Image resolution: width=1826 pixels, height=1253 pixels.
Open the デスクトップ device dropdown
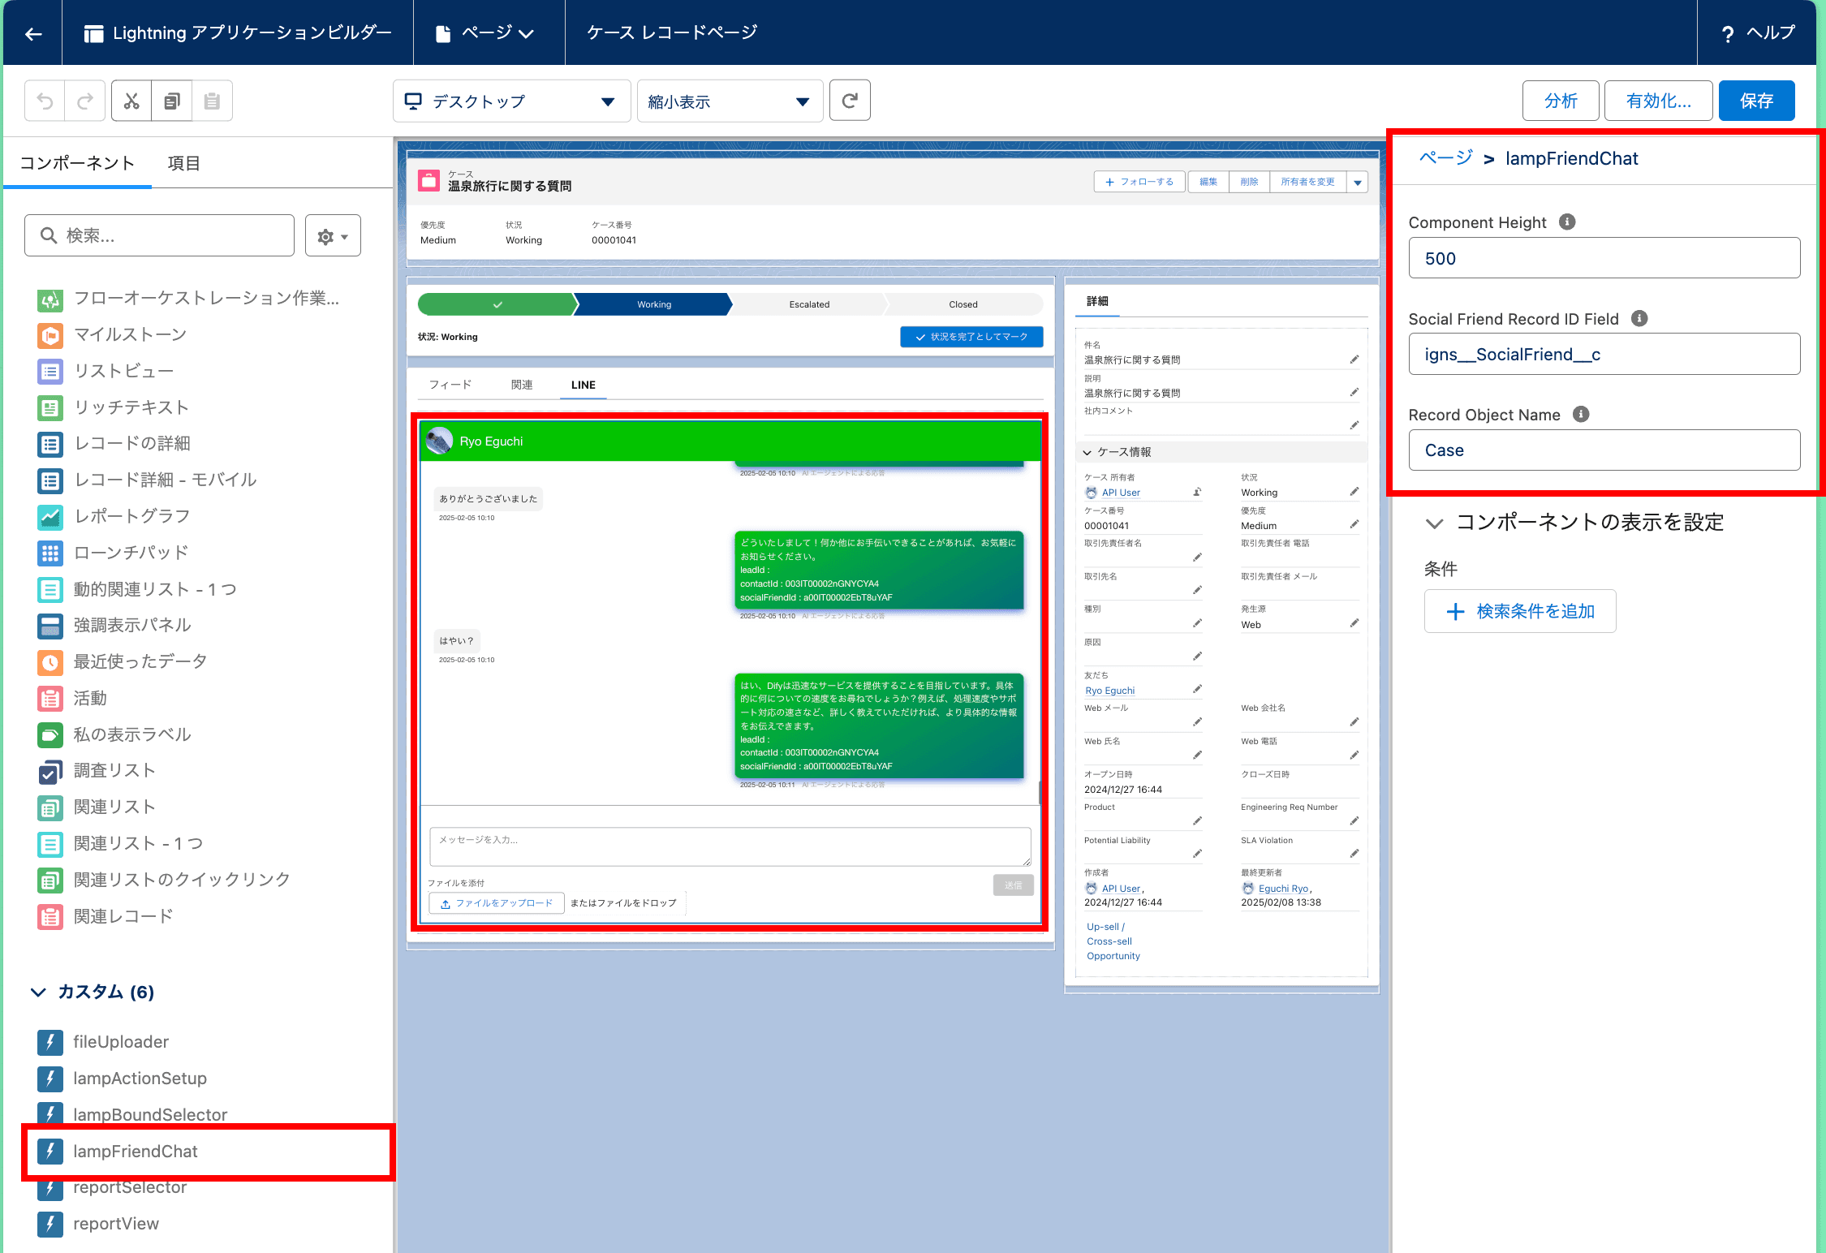coord(511,101)
